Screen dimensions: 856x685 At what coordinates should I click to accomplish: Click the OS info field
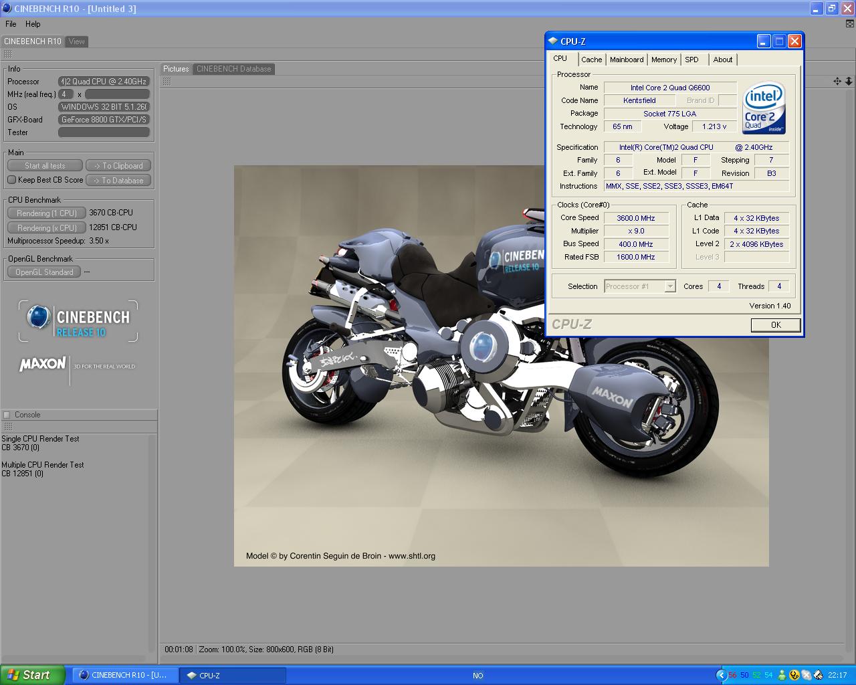pyautogui.click(x=104, y=107)
